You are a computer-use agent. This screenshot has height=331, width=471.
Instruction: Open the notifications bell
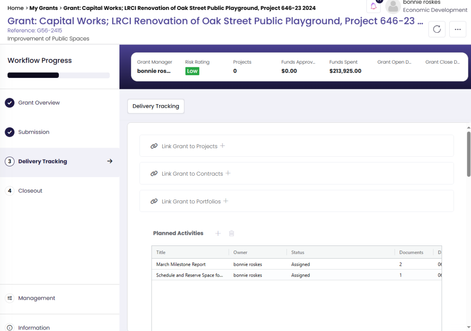pyautogui.click(x=373, y=6)
